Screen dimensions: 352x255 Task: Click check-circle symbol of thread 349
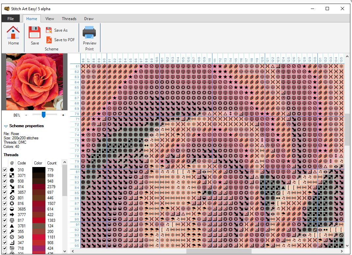point(12,237)
